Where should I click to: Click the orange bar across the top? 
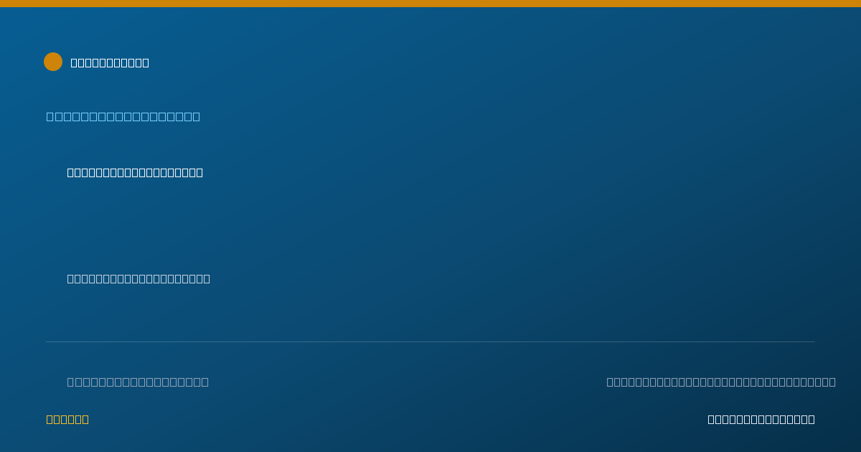click(x=430, y=4)
